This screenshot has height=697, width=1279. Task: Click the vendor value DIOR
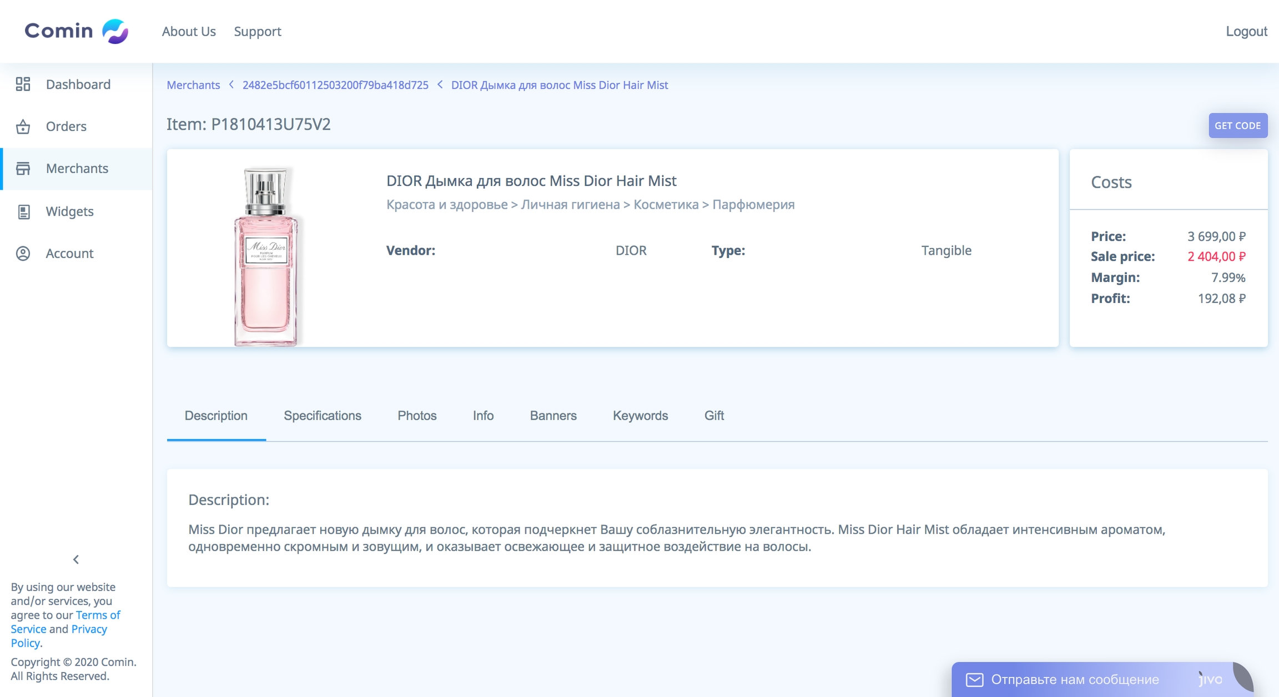tap(631, 250)
